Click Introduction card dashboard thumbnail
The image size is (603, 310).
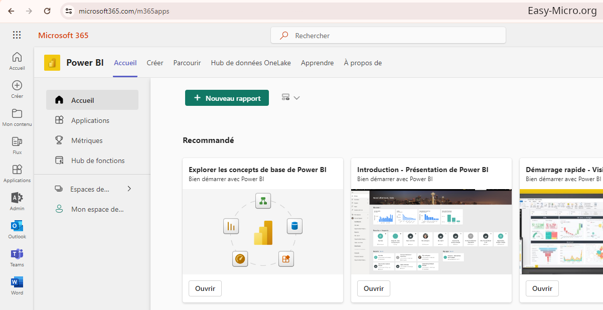pos(431,232)
